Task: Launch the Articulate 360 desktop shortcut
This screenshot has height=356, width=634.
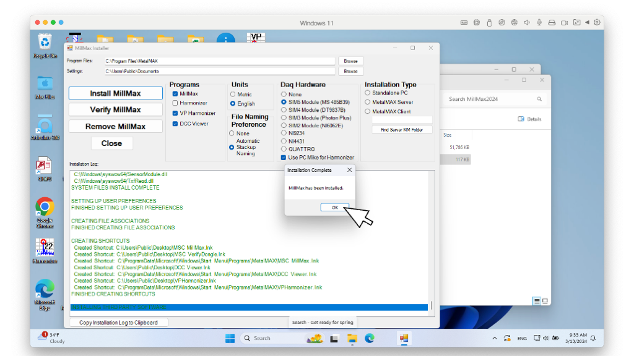Action: 45,128
